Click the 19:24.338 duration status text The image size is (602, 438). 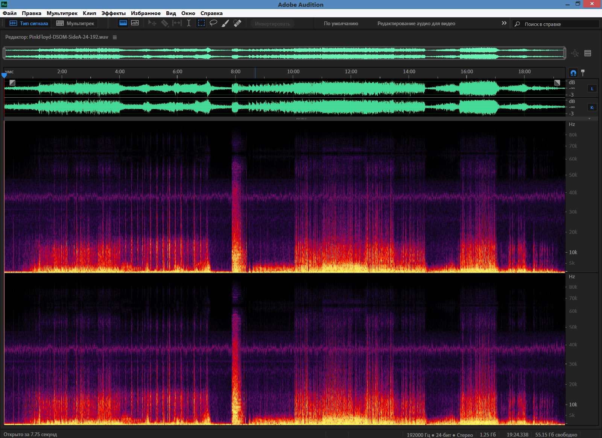(x=517, y=435)
